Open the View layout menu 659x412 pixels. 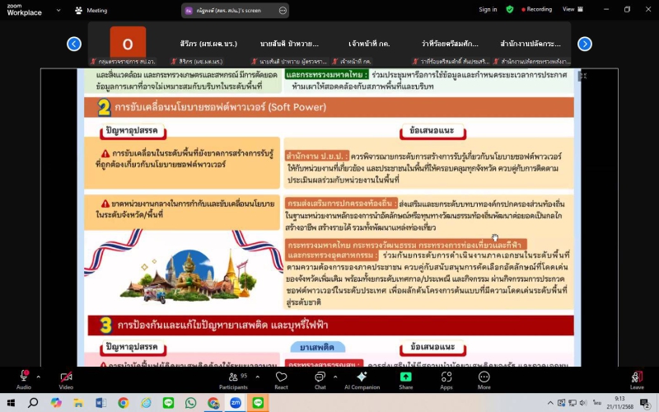(571, 10)
